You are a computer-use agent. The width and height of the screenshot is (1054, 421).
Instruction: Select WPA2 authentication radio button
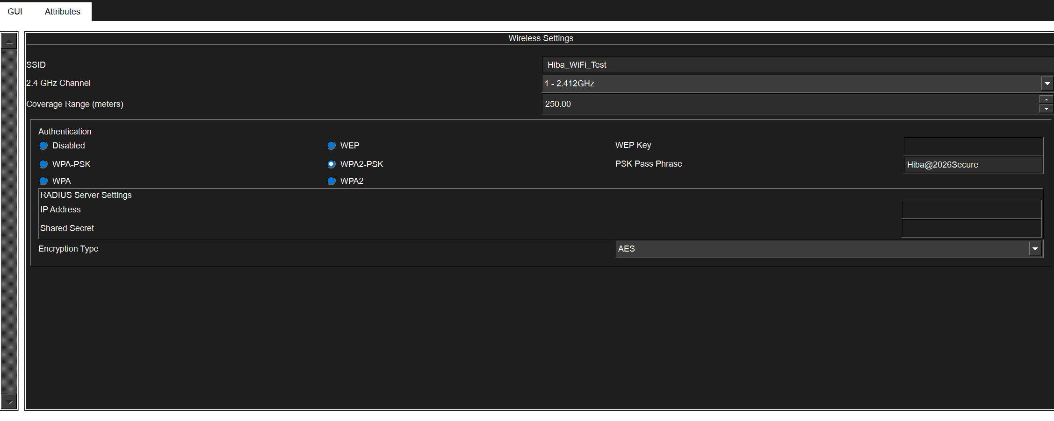click(x=332, y=181)
